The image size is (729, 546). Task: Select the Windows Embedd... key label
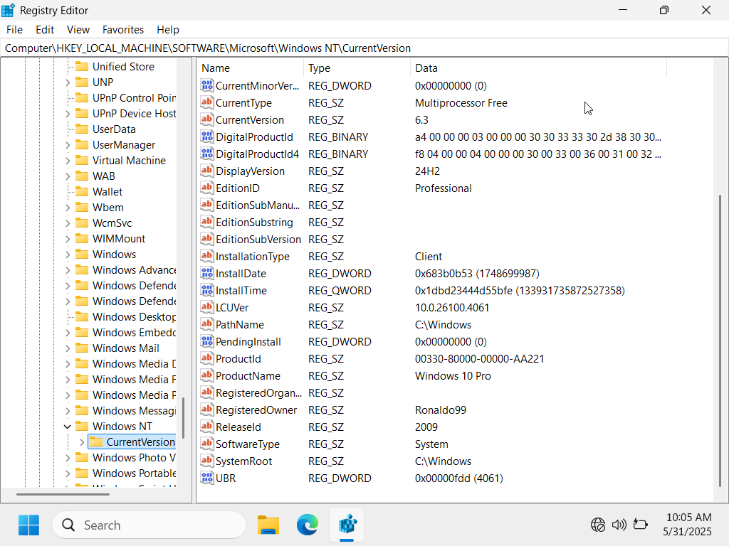134,333
